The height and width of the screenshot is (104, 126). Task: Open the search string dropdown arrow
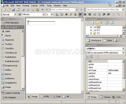coord(76,10)
